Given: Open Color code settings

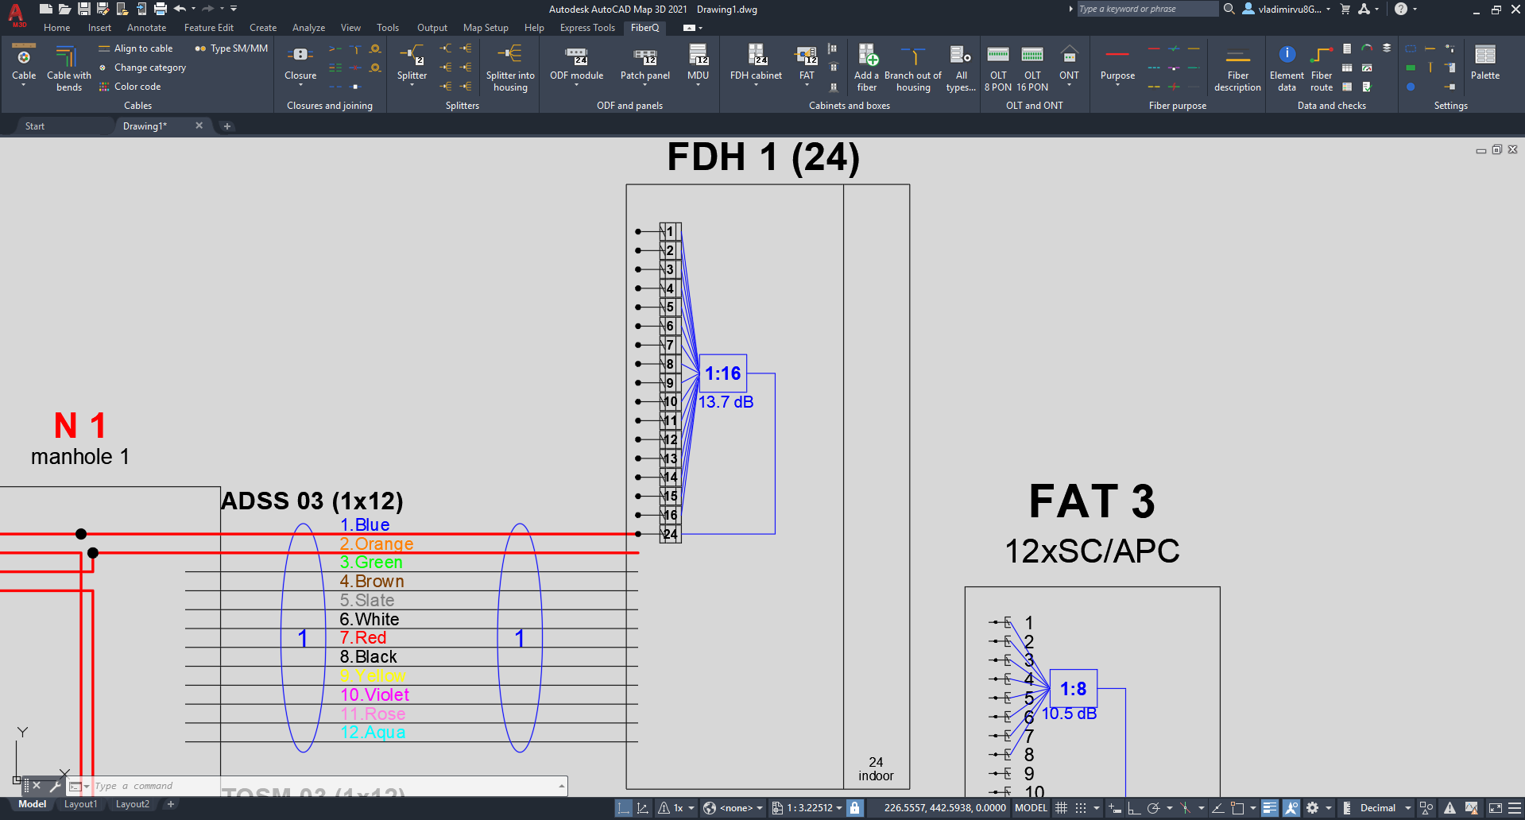Looking at the screenshot, I should 130,87.
